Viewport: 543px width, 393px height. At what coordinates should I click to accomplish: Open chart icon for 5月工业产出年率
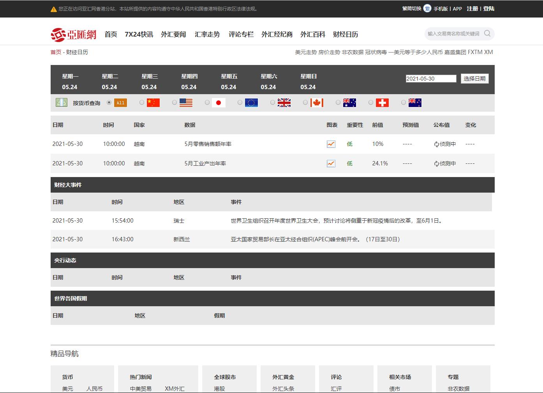tap(331, 163)
